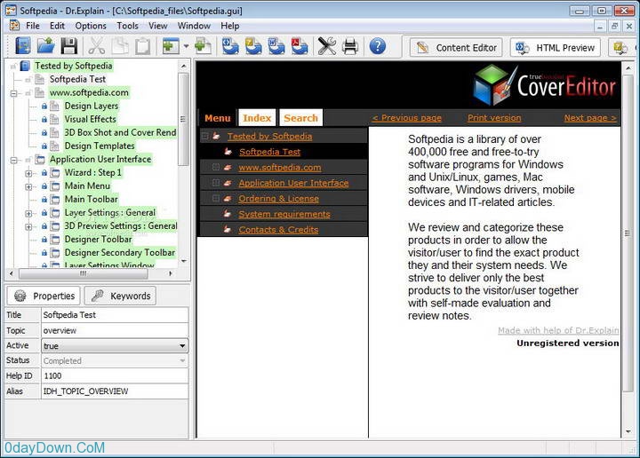
Task: Export to Word document via toolbar icon
Action: coord(276,46)
